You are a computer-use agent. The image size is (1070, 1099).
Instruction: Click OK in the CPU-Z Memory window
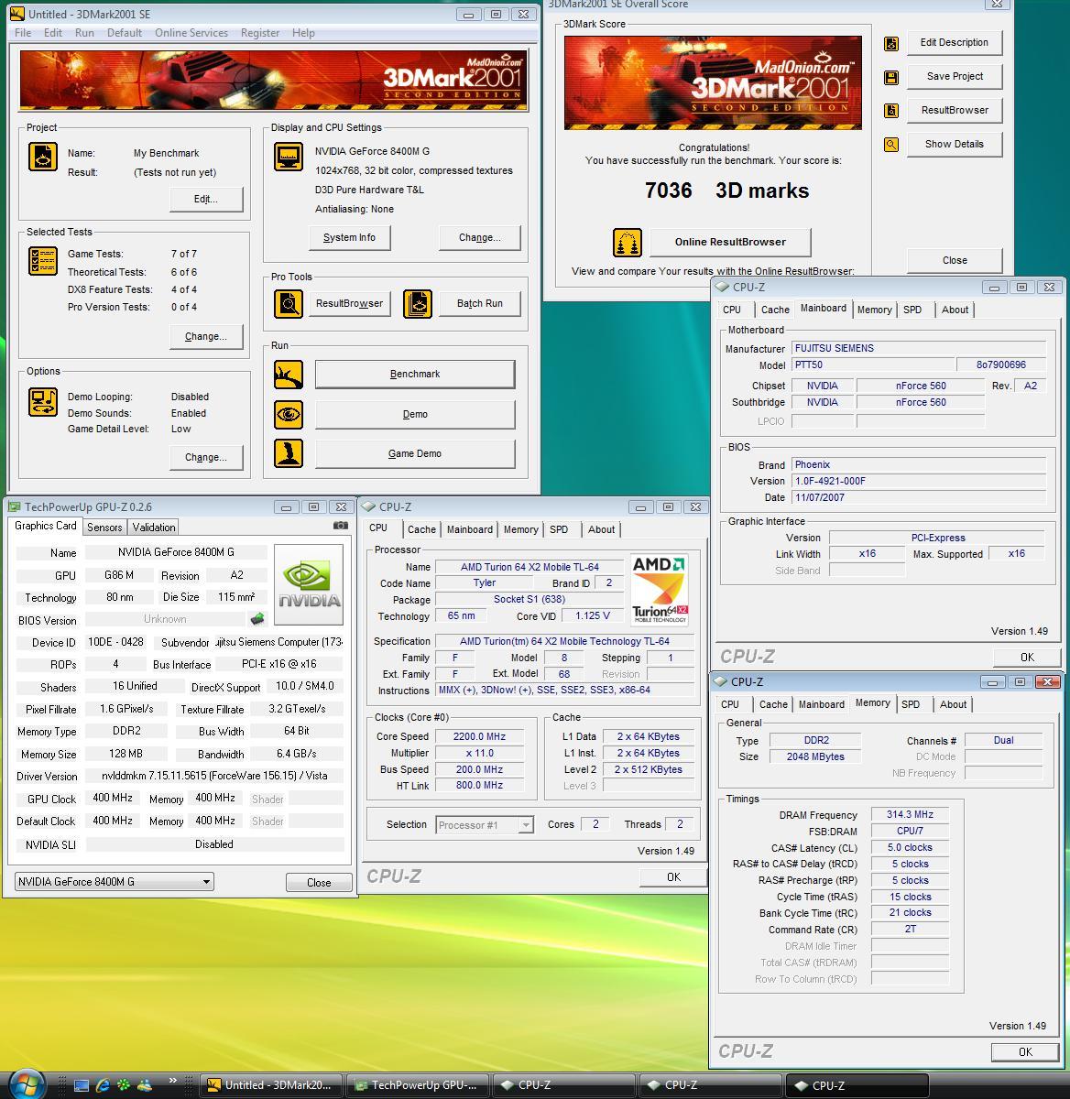click(1026, 1052)
